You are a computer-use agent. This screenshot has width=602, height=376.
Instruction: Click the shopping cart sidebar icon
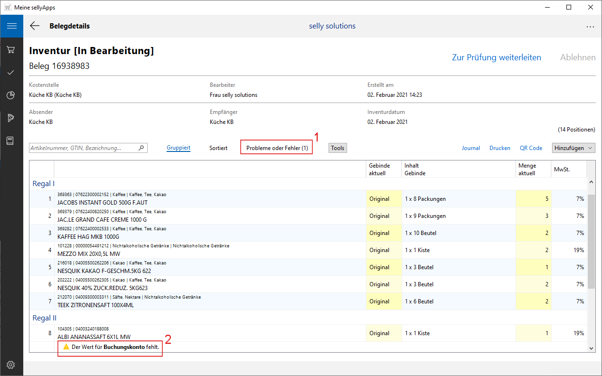(x=11, y=50)
